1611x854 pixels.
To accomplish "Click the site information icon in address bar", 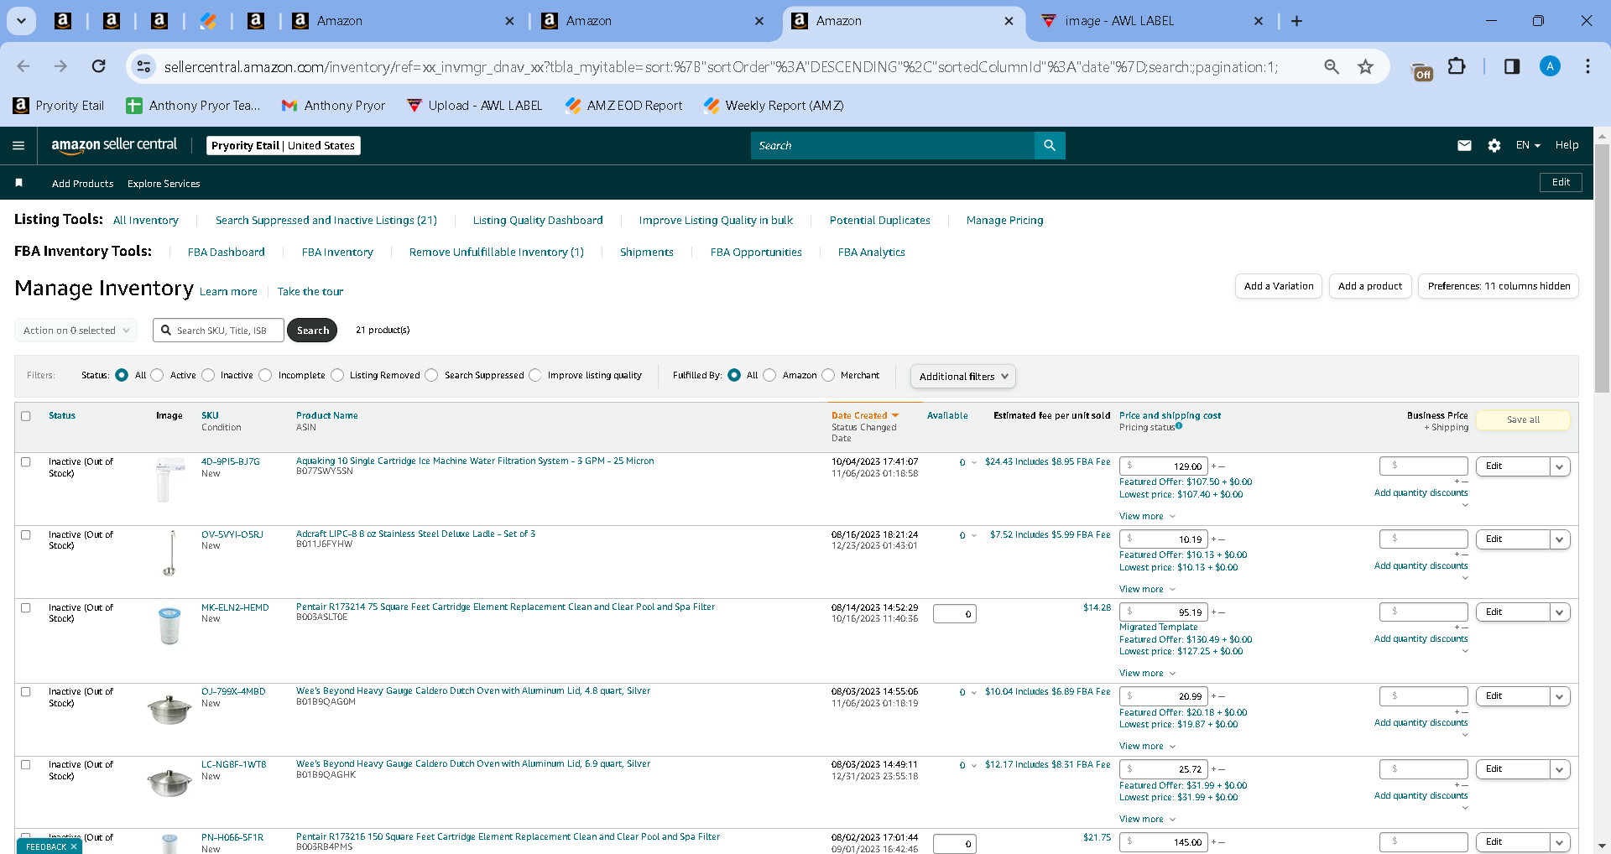I will [x=144, y=66].
